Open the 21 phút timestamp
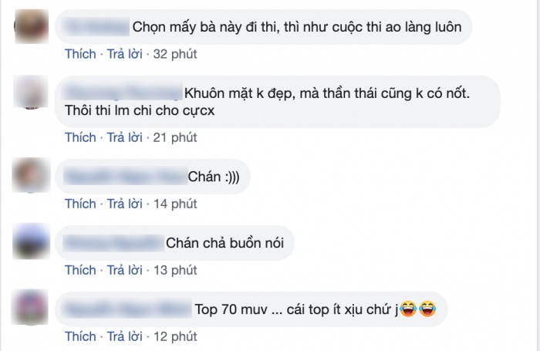The height and width of the screenshot is (351, 540). tap(175, 138)
